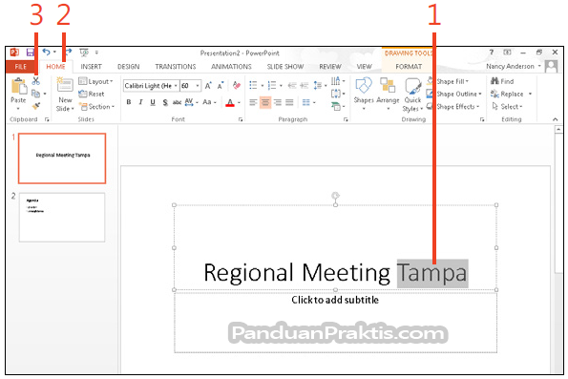
Task: Toggle Italic formatting
Action: 140,102
